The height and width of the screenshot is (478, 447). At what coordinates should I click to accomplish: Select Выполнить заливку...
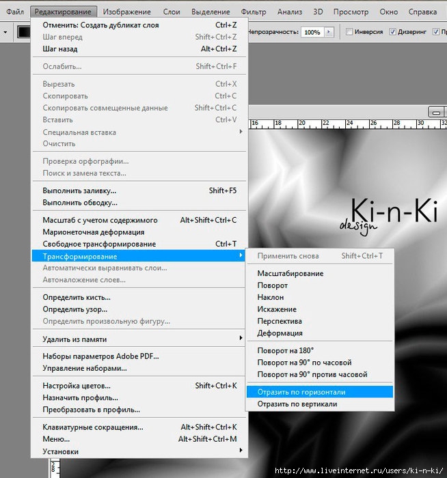click(139, 191)
